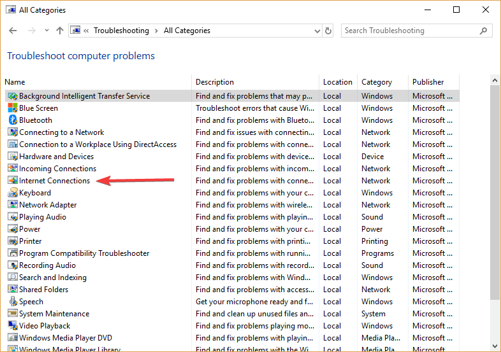Launch the Network Adapter troubleshooter

pos(48,205)
